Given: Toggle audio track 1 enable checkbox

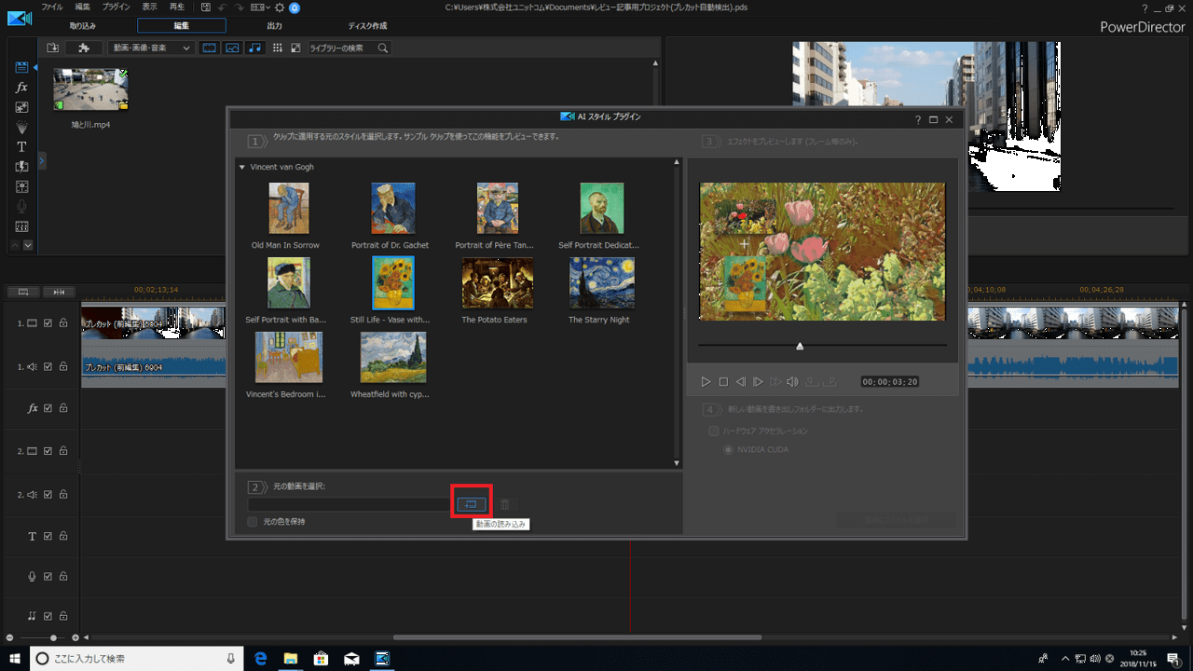Looking at the screenshot, I should tap(48, 366).
